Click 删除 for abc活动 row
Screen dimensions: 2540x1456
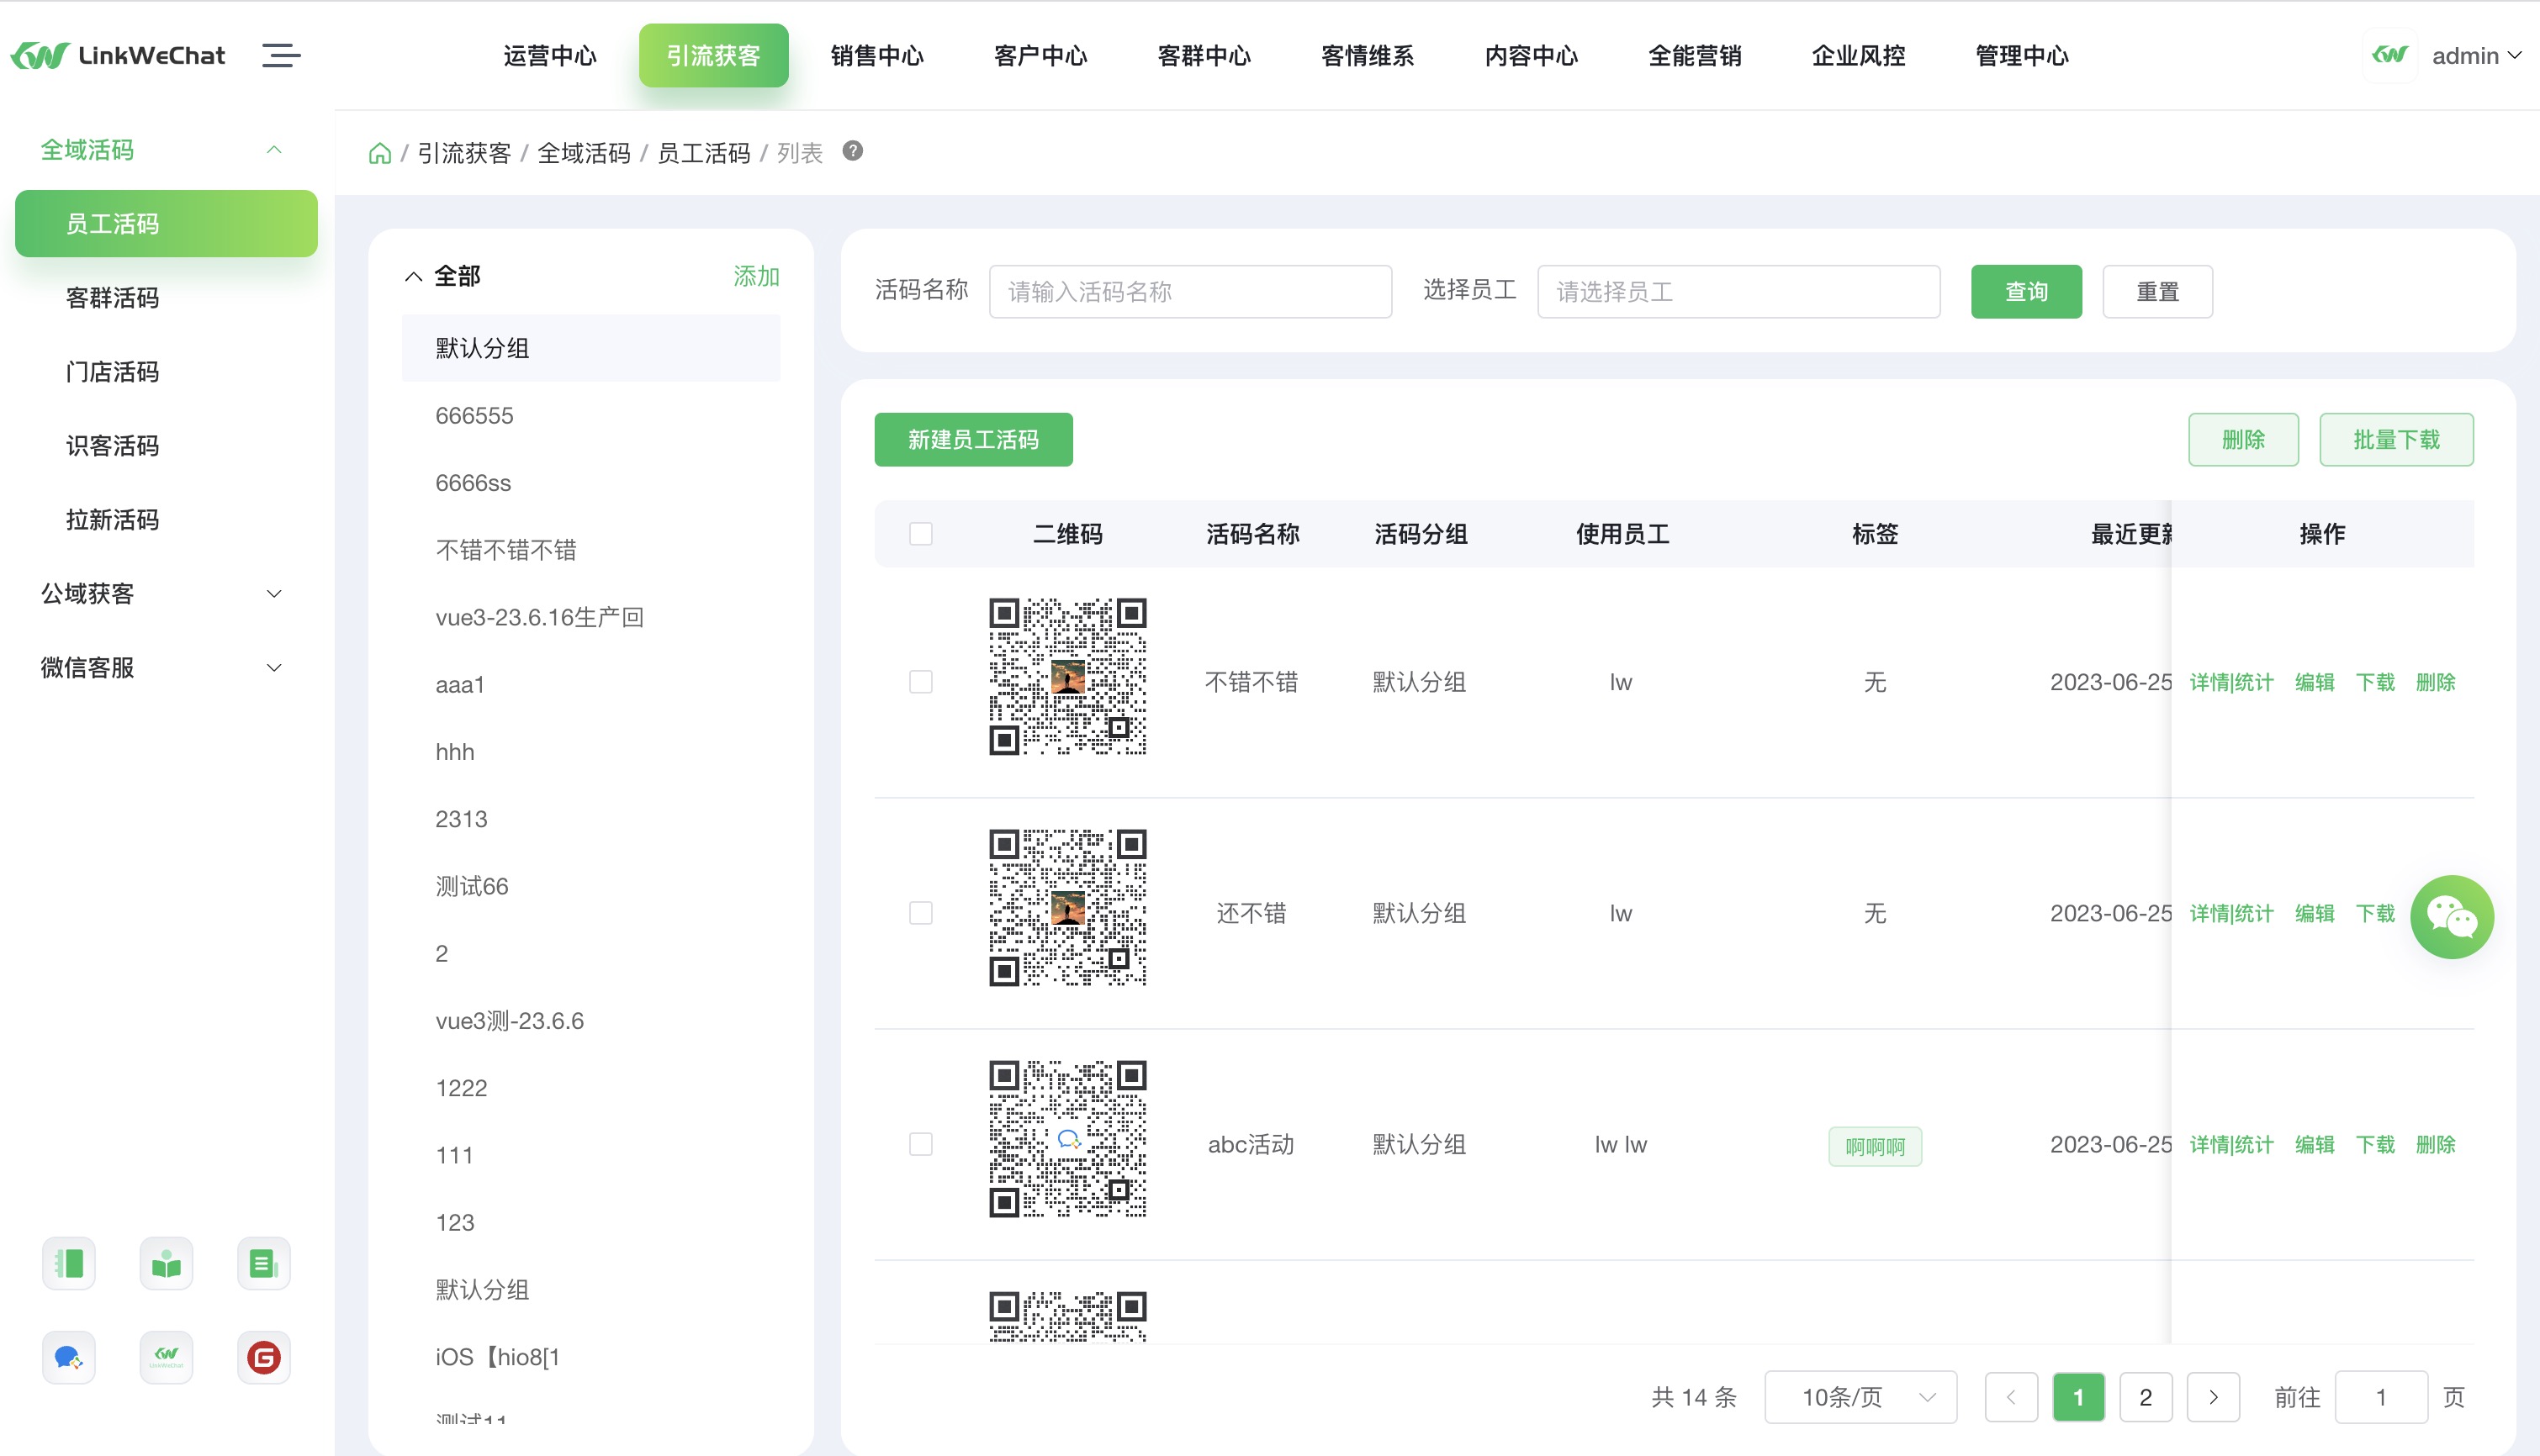pos(2435,1144)
